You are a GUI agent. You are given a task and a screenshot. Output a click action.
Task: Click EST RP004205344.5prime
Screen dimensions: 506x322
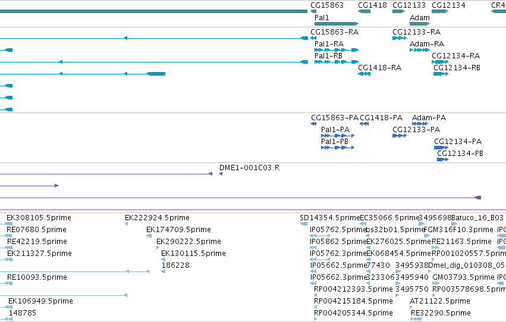(353, 313)
